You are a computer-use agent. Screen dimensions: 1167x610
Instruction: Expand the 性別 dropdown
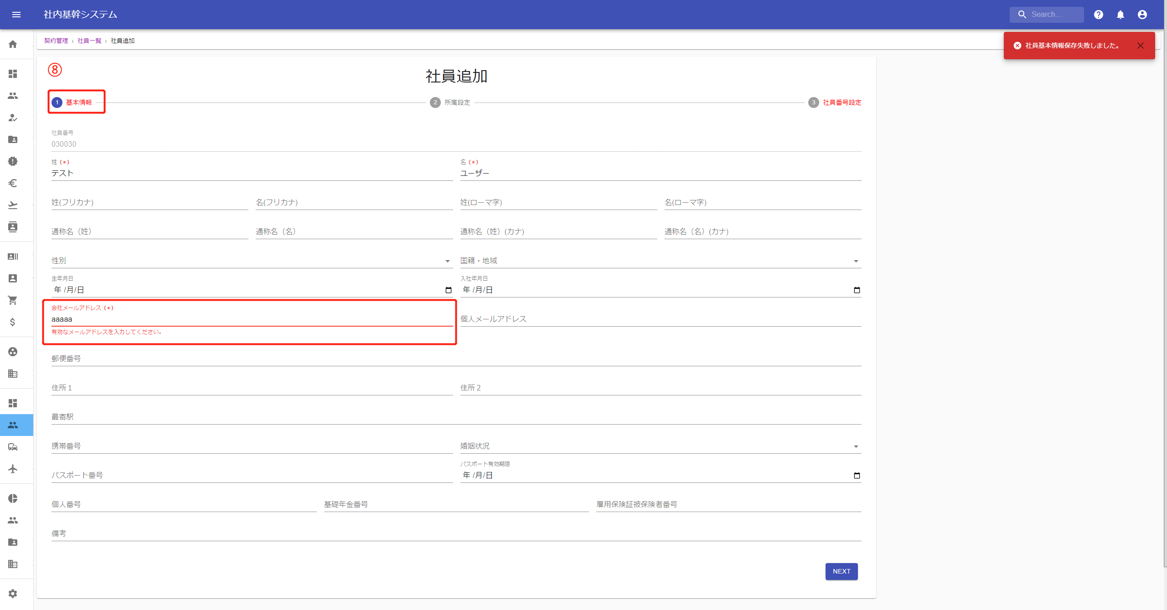tap(251, 261)
